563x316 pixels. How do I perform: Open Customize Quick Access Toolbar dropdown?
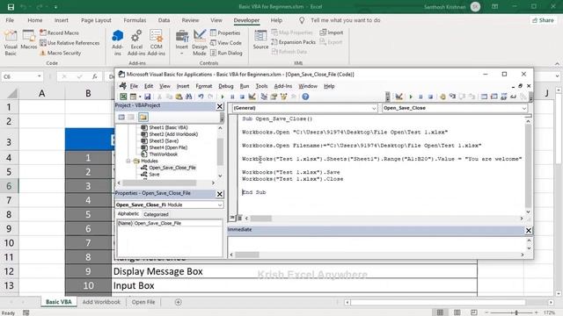(x=55, y=7)
